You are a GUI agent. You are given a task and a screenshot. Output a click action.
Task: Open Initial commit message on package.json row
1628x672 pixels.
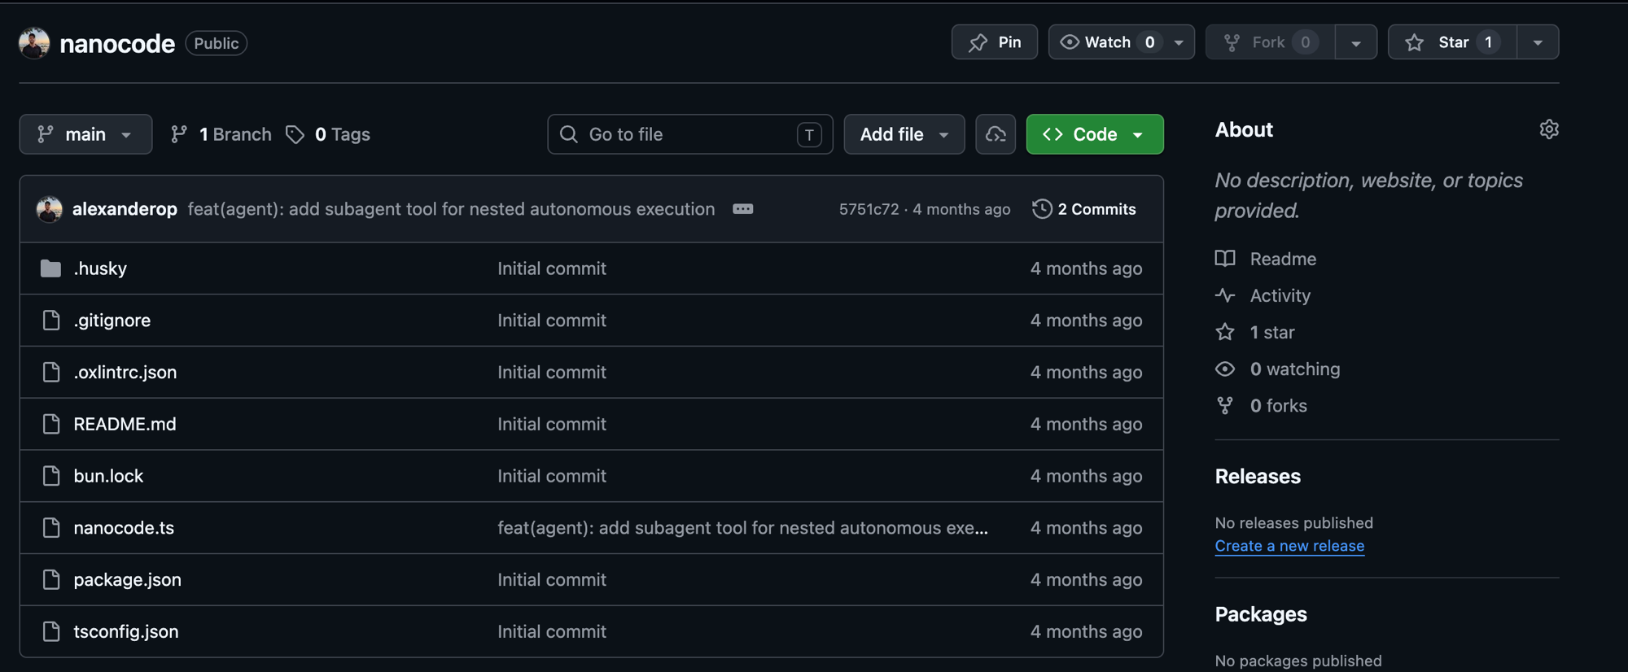coord(552,580)
